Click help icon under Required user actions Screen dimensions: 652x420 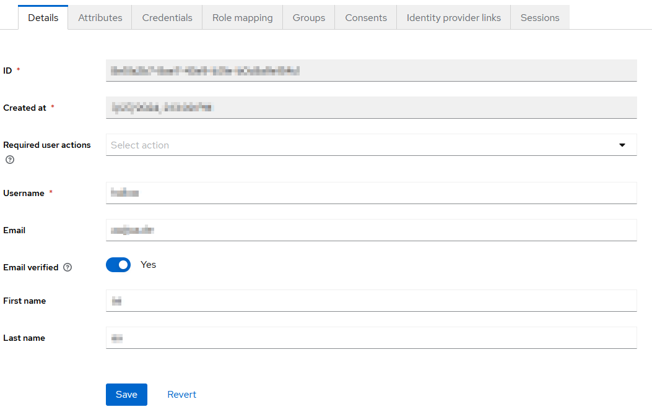pos(9,160)
